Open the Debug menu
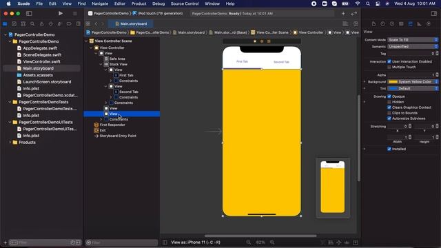Viewport: 441px width, 248px height. [x=158, y=3]
